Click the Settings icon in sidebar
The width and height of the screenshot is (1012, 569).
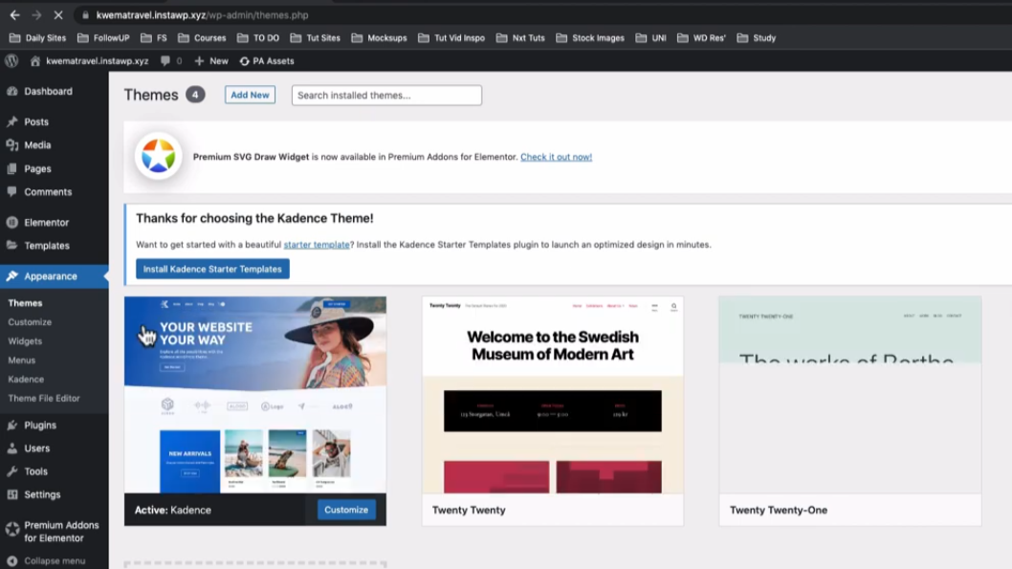click(12, 494)
